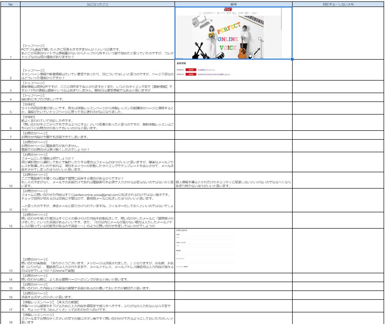The height and width of the screenshot is (324, 385).
Task: Select empty memo cell in row 1
Action: pyautogui.click(x=338, y=33)
